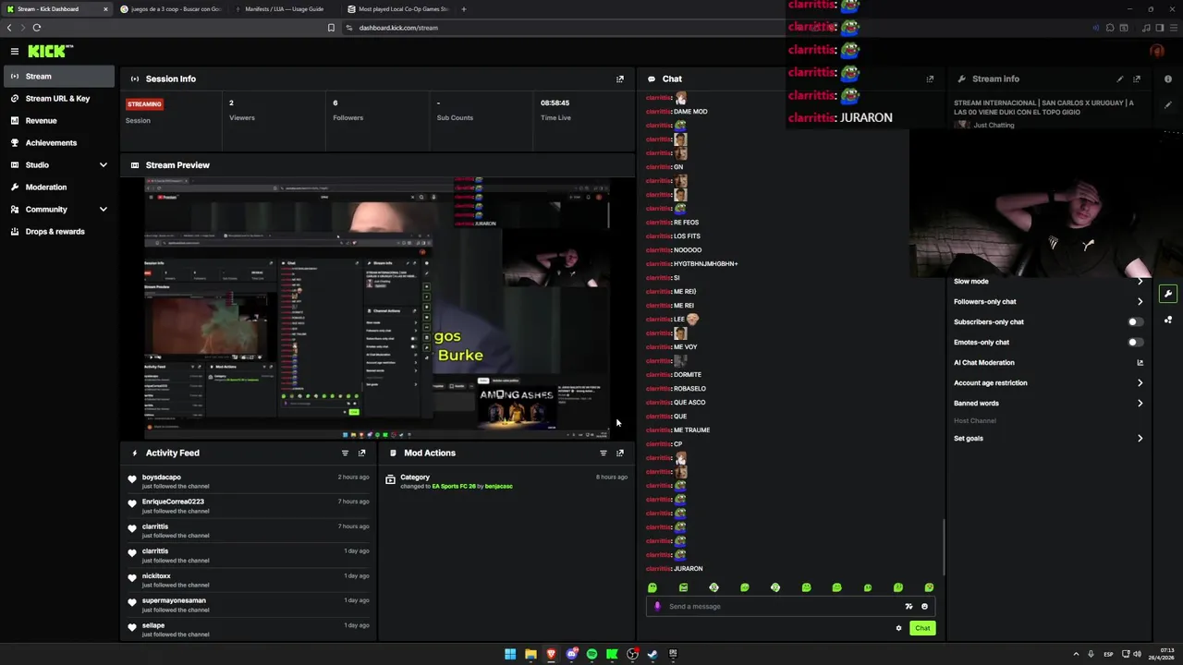The image size is (1183, 665).
Task: Click the purple identity badge in chat input
Action: 657,606
